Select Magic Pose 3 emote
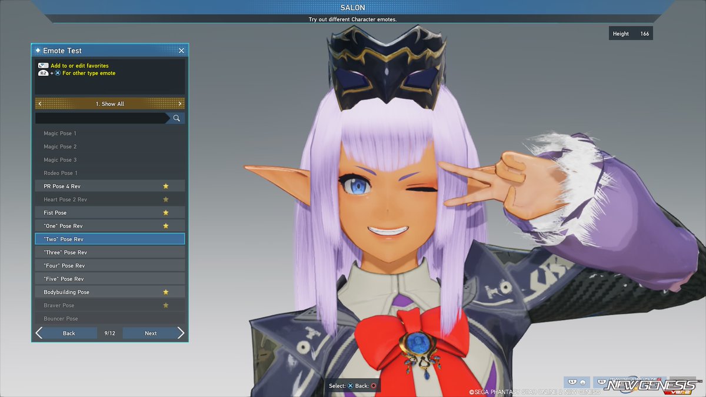Viewport: 706px width, 397px height. click(110, 160)
